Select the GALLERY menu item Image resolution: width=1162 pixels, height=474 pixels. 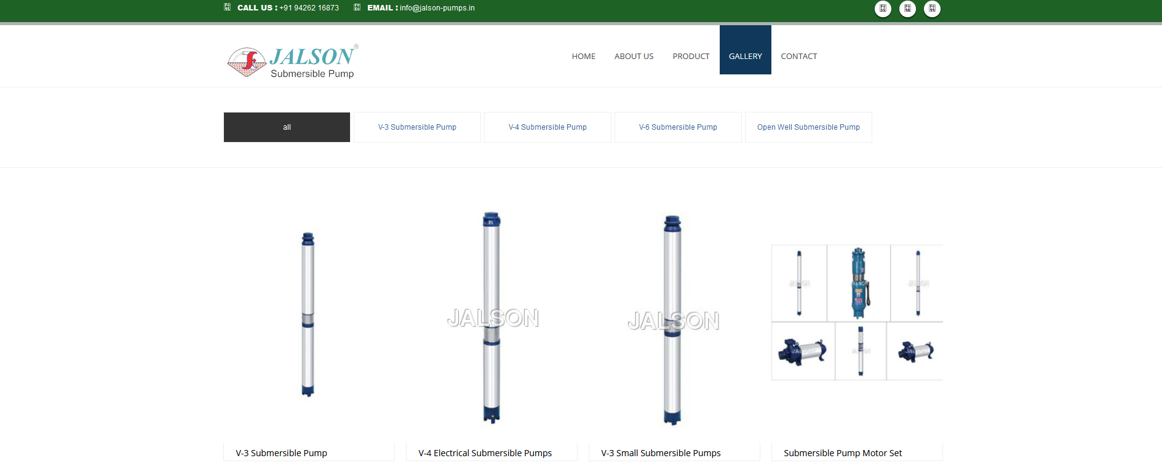click(x=745, y=50)
